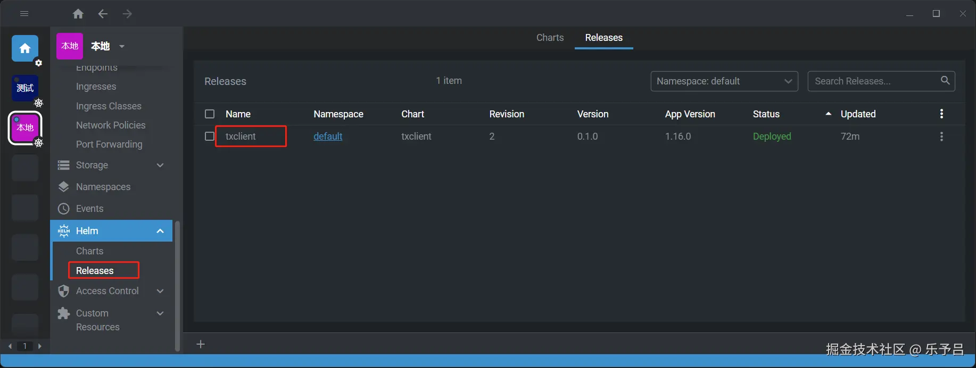Click the 0.1.0 version cell

pyautogui.click(x=588, y=136)
